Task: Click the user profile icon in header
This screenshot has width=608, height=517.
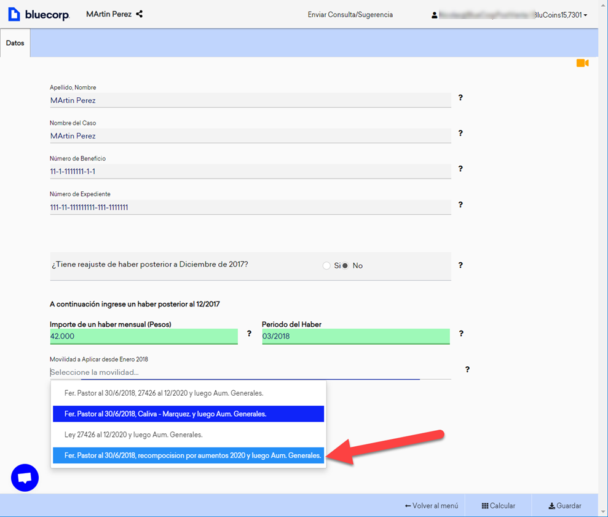Action: click(434, 15)
